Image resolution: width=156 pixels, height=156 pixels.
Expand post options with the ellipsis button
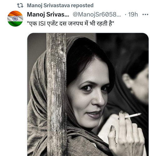click(145, 14)
